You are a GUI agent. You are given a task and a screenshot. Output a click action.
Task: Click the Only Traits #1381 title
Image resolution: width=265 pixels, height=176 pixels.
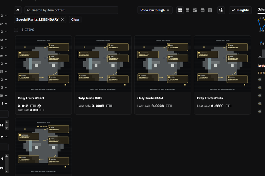(x=31, y=98)
